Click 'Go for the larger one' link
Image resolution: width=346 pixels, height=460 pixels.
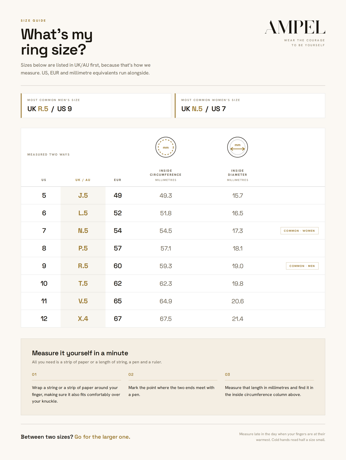pos(102,437)
